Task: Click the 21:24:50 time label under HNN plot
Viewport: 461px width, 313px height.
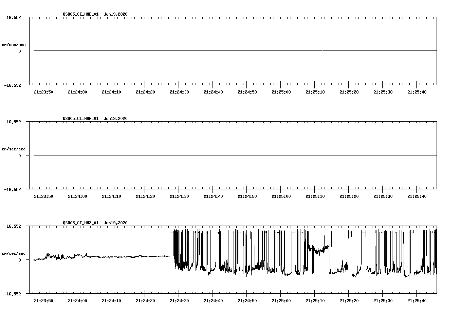Action: click(247, 196)
